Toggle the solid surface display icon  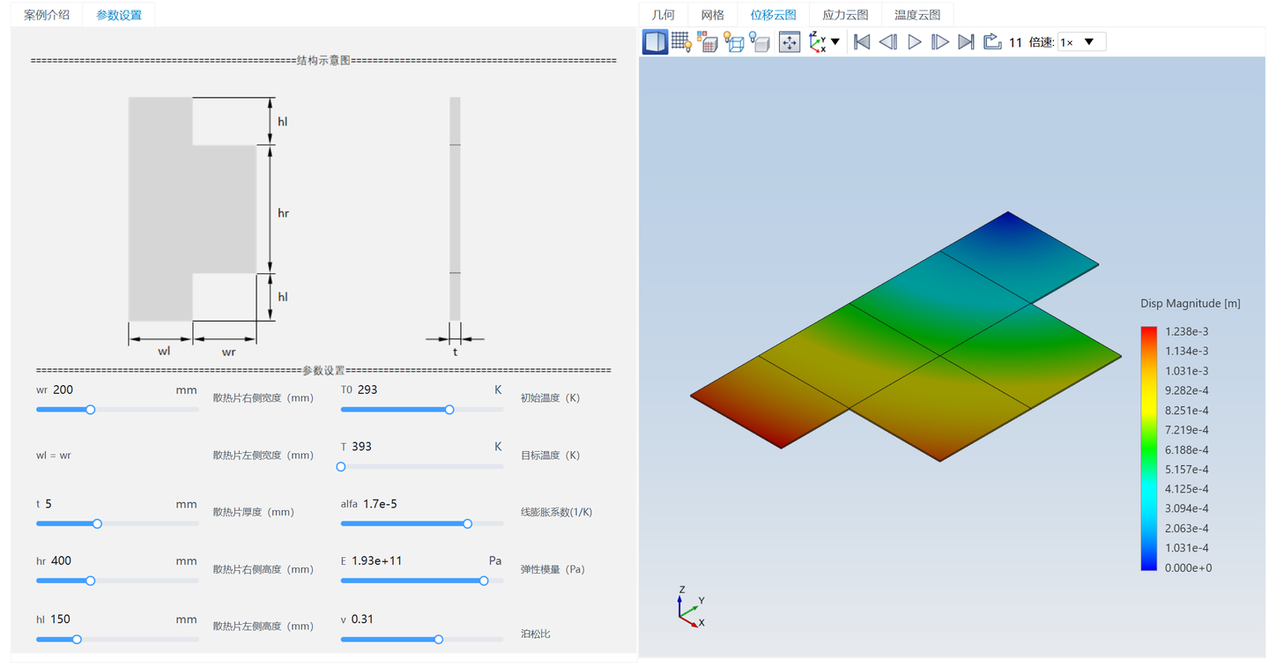pyautogui.click(x=655, y=41)
